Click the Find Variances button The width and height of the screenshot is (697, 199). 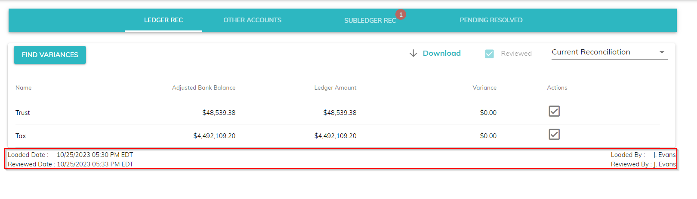tap(50, 55)
